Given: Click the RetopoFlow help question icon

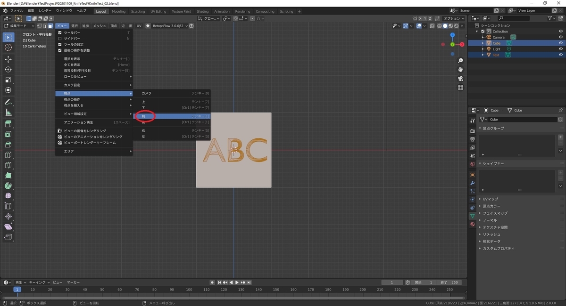Looking at the screenshot, I should (x=192, y=26).
